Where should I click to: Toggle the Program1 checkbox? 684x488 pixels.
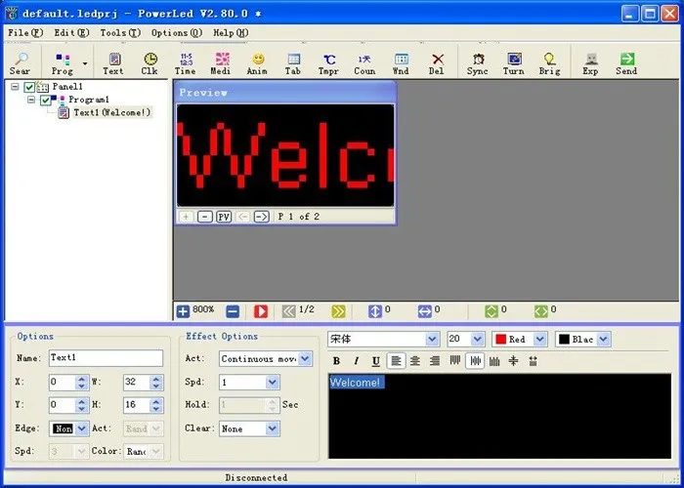click(x=45, y=101)
